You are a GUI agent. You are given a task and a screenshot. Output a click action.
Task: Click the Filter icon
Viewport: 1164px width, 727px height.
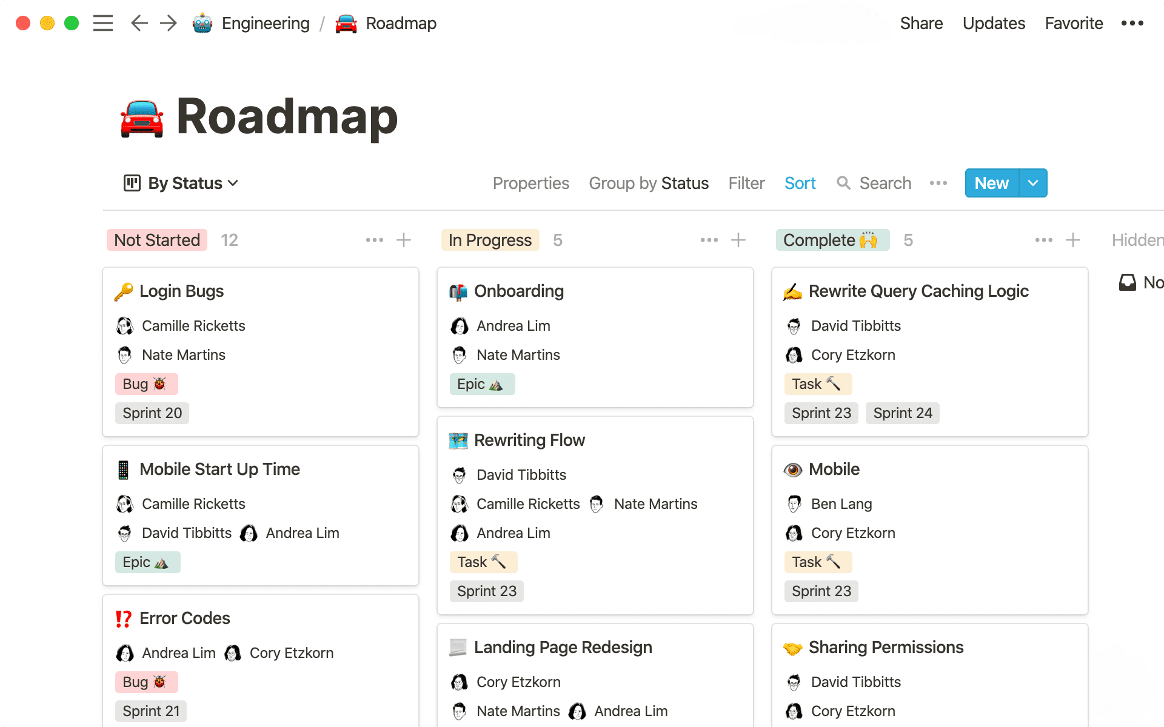pyautogui.click(x=746, y=182)
